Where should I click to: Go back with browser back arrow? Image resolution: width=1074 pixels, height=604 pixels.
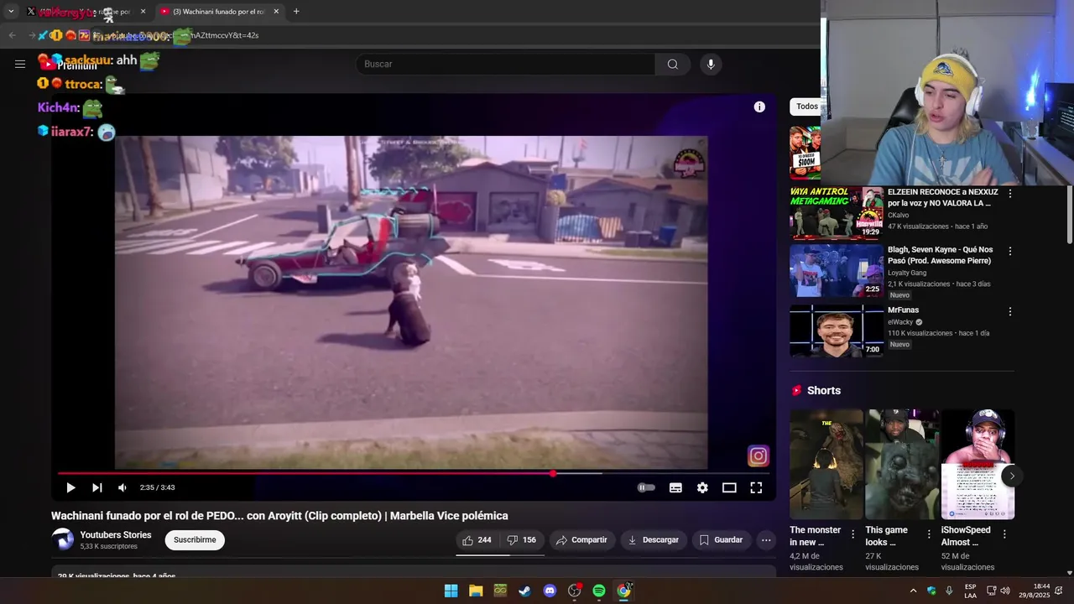[x=12, y=35]
